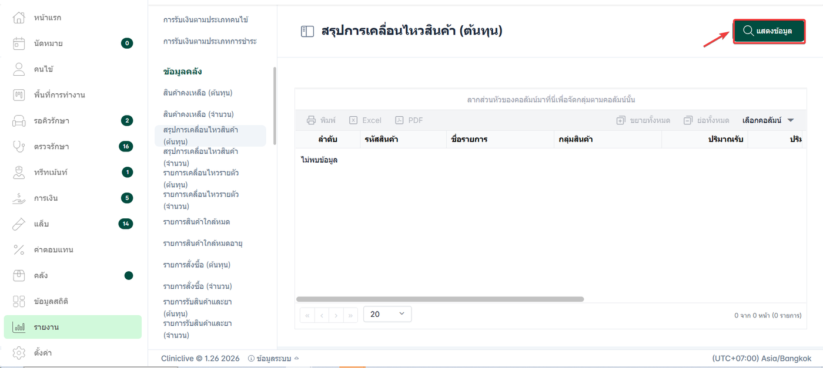Image resolution: width=823 pixels, height=368 pixels.
Task: Open report รายการสั่งซื้อ (ต้นทุน)
Action: pyautogui.click(x=197, y=265)
